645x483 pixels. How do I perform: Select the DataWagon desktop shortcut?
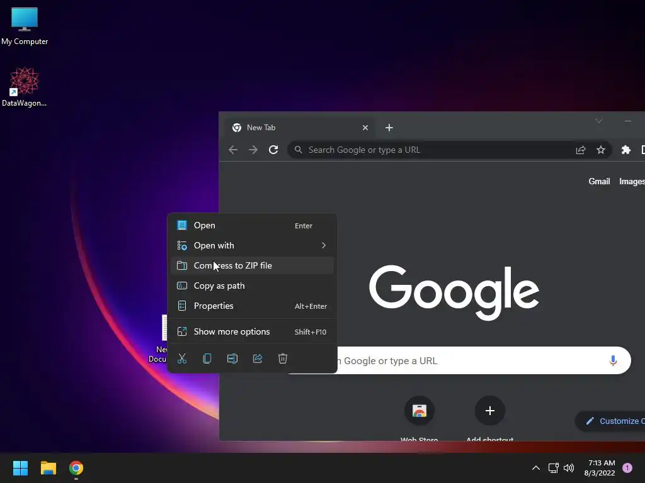click(25, 87)
